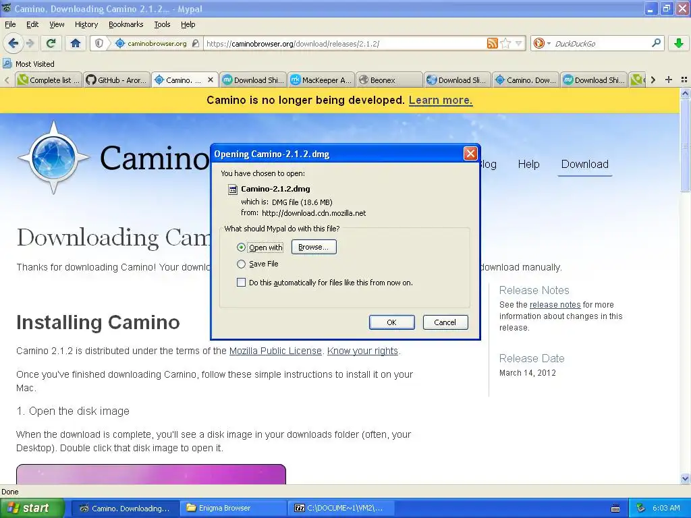Go back with the Back arrow button
Viewport: 691px width, 518px height.
13,43
